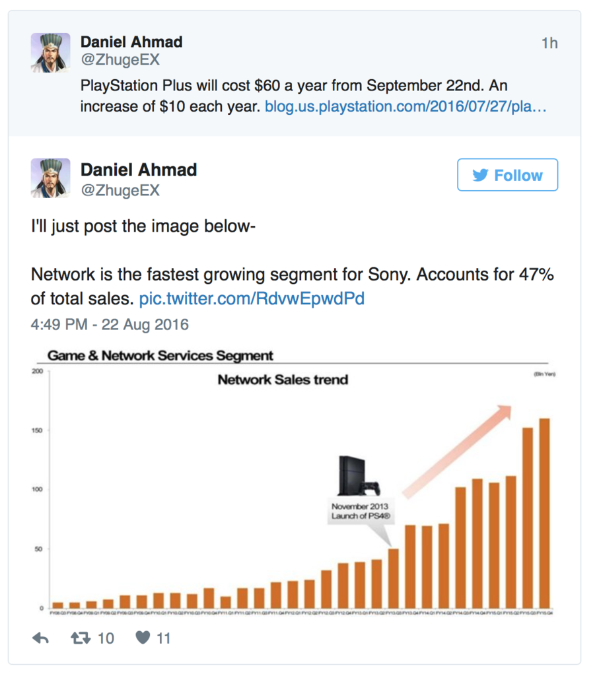Viewport: 599px width, 676px height.
Task: Click the reply arrow icon
Action: [40, 638]
